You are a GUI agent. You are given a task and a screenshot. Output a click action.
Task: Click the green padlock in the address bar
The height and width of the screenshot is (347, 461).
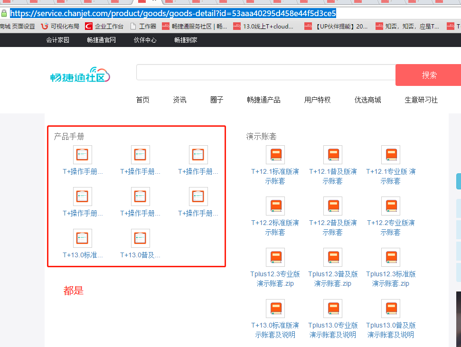[x=4, y=13]
